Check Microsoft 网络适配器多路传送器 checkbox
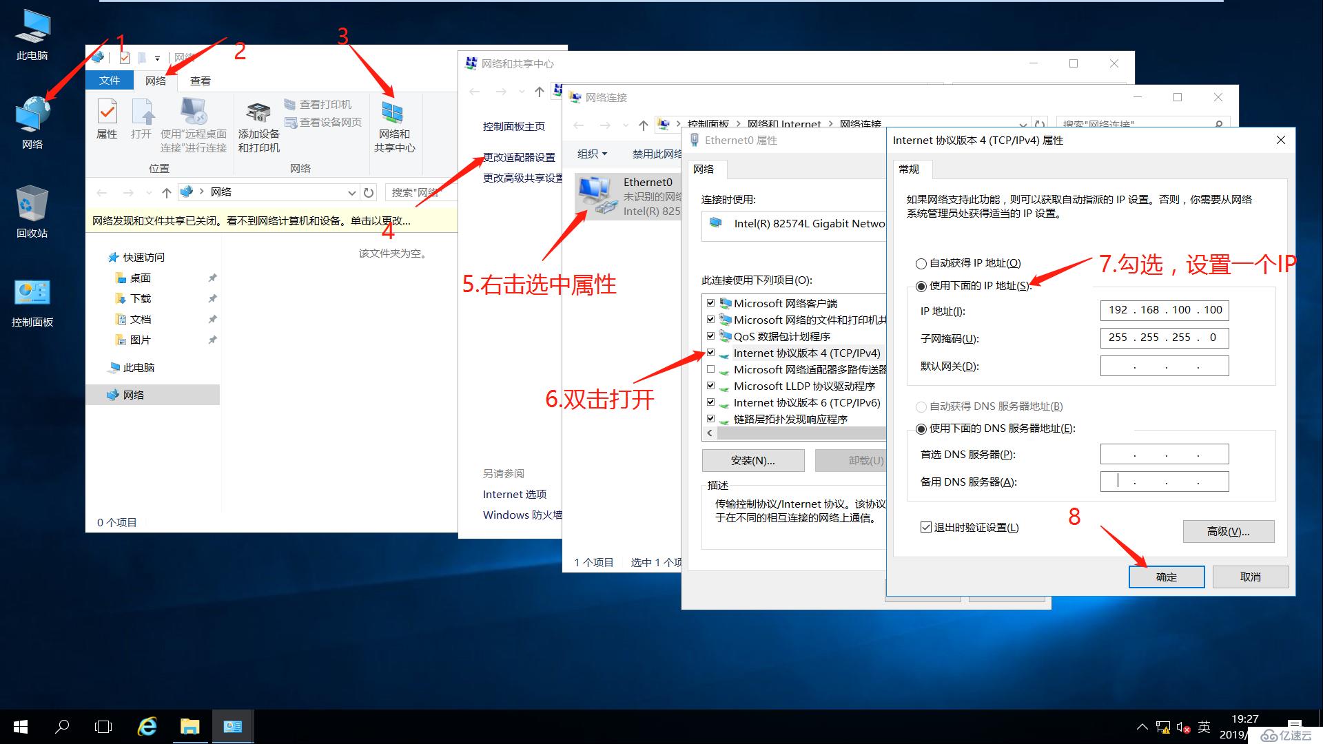Viewport: 1323px width, 744px height. [710, 369]
